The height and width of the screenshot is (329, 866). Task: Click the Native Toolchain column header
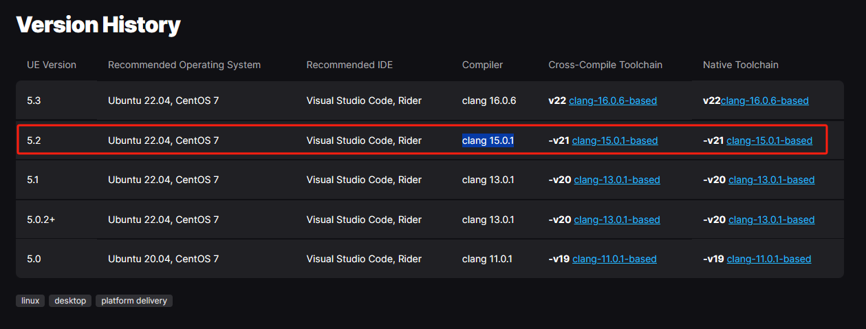pos(741,65)
